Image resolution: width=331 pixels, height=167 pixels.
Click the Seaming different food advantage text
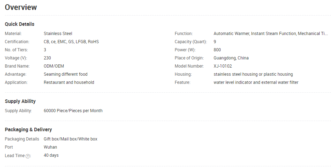pyautogui.click(x=65, y=74)
